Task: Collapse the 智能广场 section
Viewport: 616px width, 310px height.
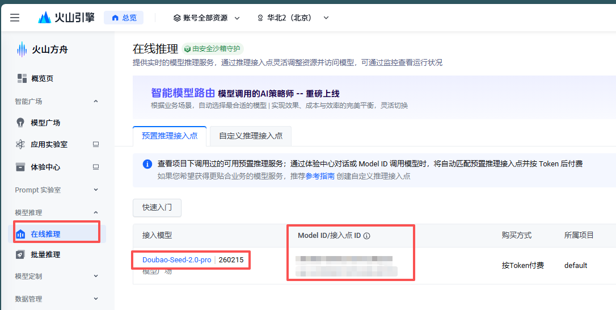Action: point(96,102)
